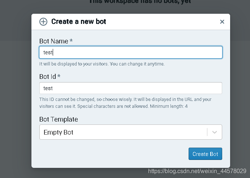Click into the Bot Id input field
Screen dimensions: 250x178
131,88
